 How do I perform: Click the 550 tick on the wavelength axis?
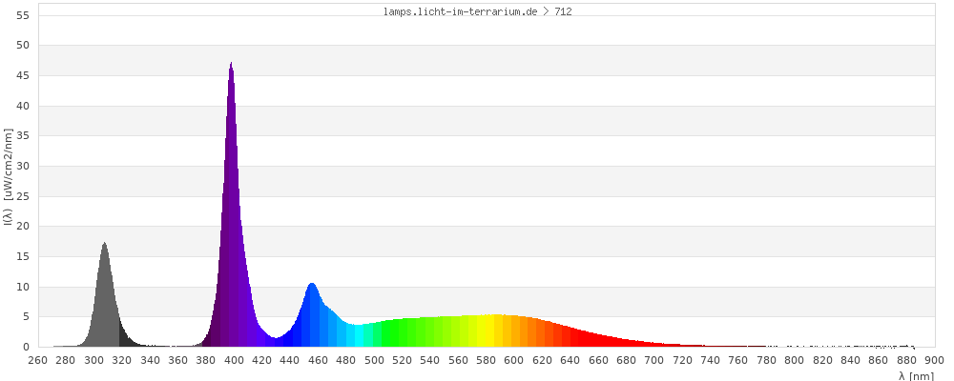point(445,360)
